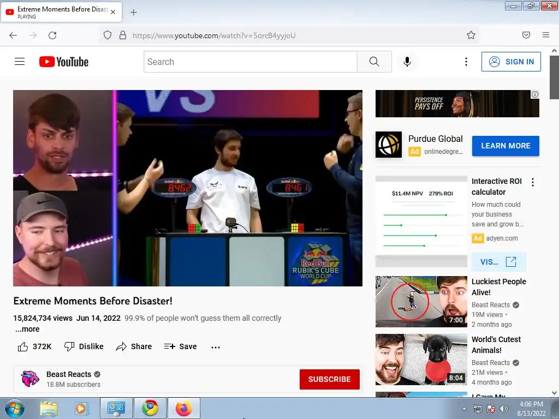Image resolution: width=559 pixels, height=419 pixels.
Task: Open Firefox application menu
Action: coord(546,35)
